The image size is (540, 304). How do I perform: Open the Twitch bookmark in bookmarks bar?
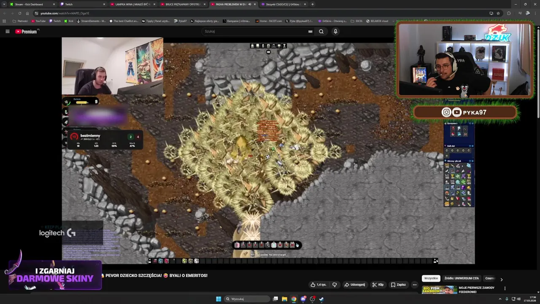tap(55, 21)
